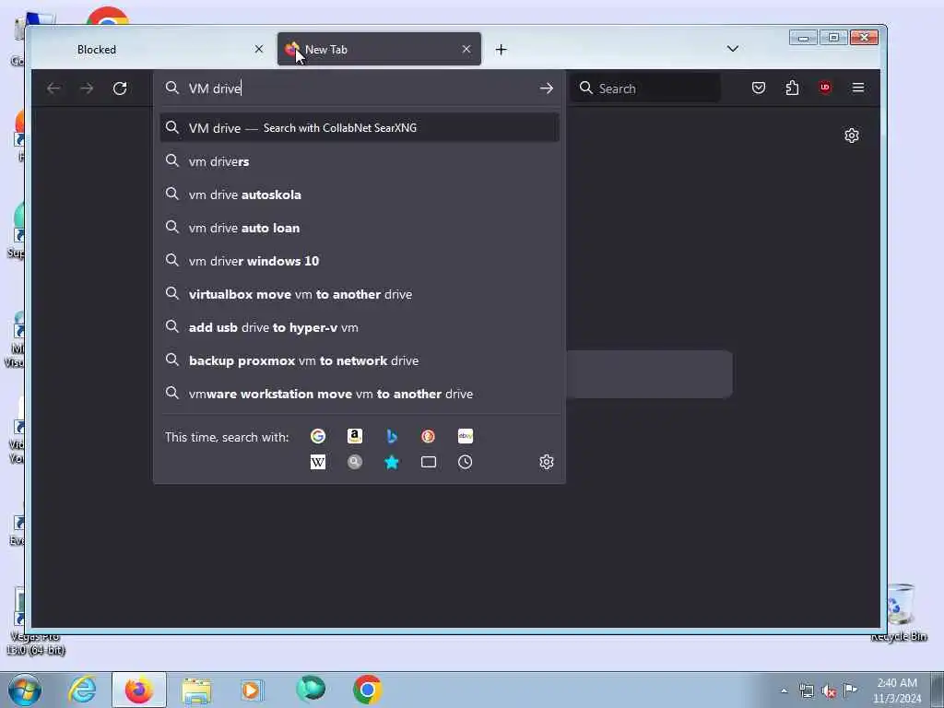Choose 'vmware workstation move vm to another drive'

tap(360, 393)
